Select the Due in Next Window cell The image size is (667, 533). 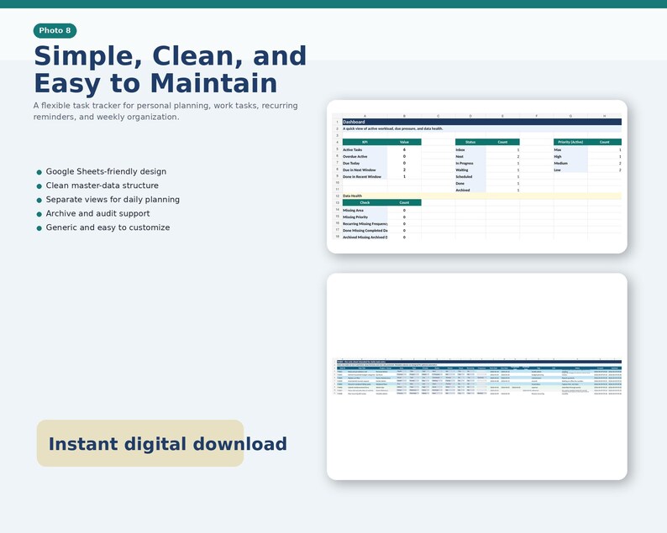pos(365,170)
